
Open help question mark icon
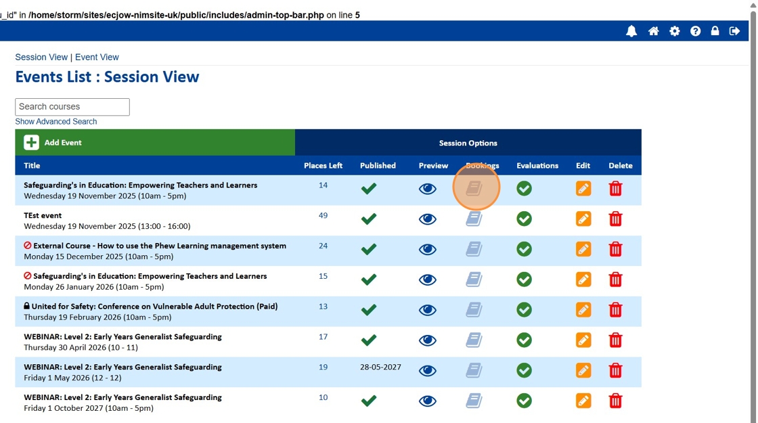coord(695,31)
